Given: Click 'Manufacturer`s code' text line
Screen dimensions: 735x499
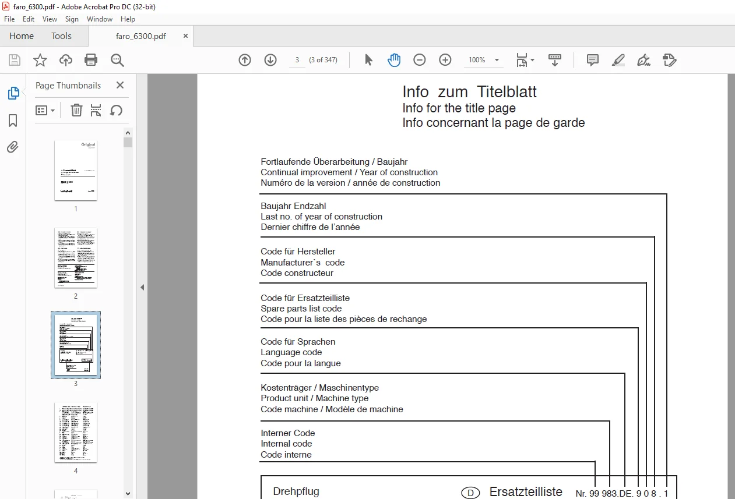Looking at the screenshot, I should [303, 263].
